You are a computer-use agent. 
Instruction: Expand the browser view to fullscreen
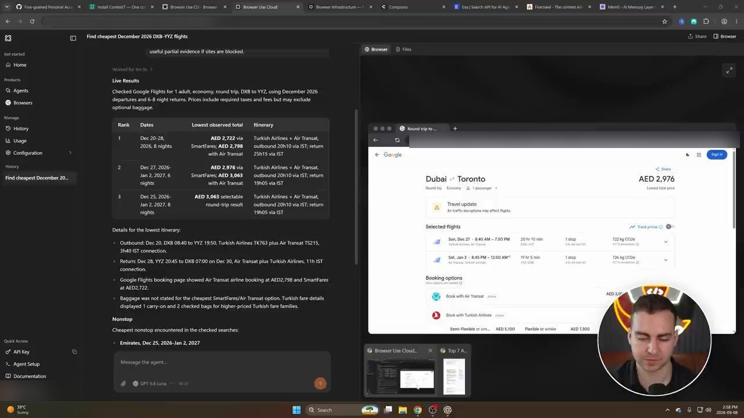point(729,70)
